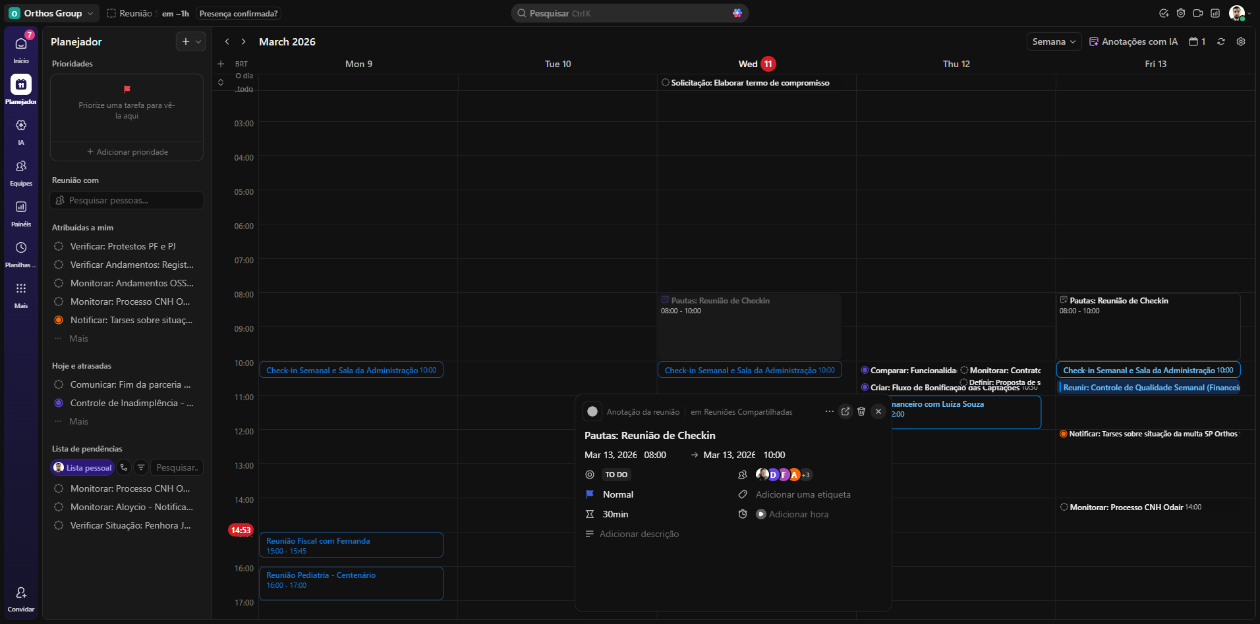Open the IA sidebar icon
Viewport: 1260px width, 624px height.
pyautogui.click(x=21, y=126)
